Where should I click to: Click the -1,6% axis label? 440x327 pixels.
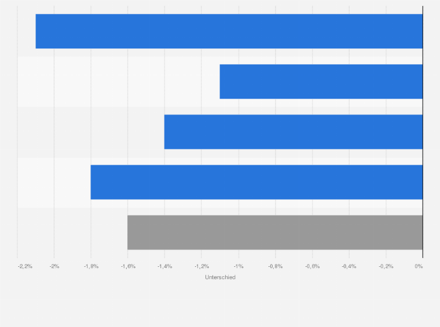pyautogui.click(x=128, y=266)
